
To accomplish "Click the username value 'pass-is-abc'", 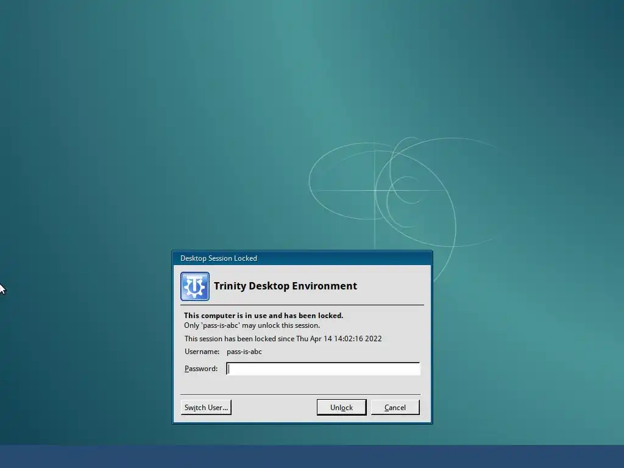I will tap(244, 352).
